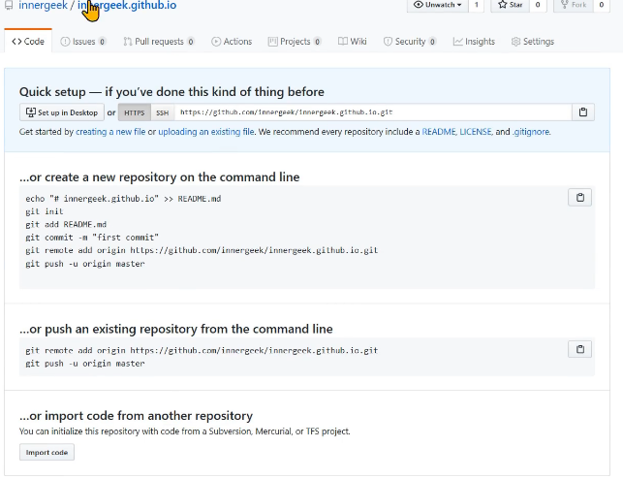Click git push master line under push existing

85,364
